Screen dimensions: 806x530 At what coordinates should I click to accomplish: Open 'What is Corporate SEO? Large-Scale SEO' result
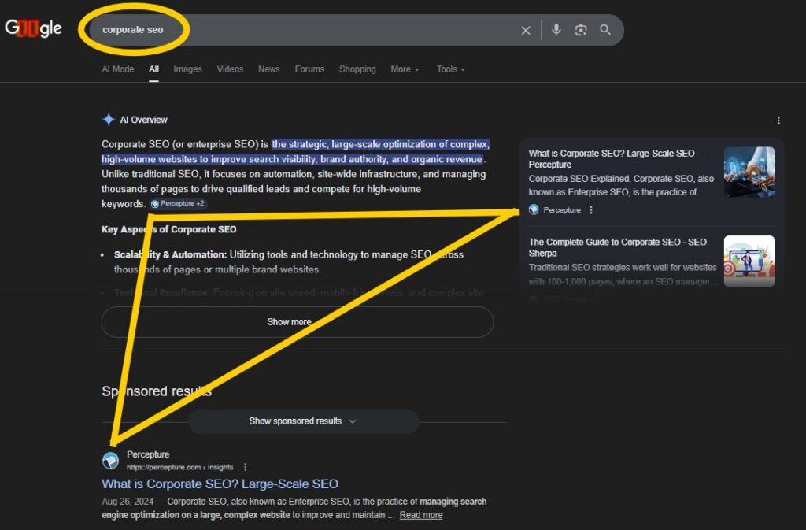220,484
